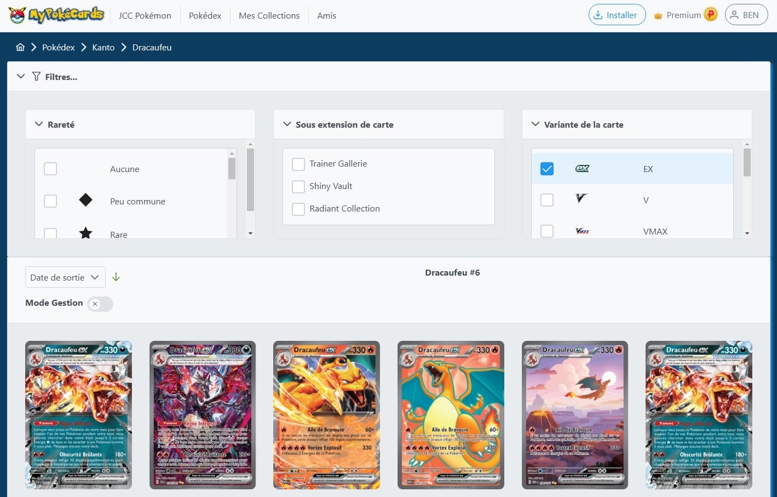The height and width of the screenshot is (497, 777).
Task: Click the Installer button
Action: [617, 15]
